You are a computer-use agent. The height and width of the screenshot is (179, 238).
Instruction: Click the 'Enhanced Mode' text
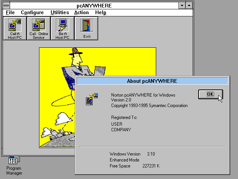click(x=125, y=160)
